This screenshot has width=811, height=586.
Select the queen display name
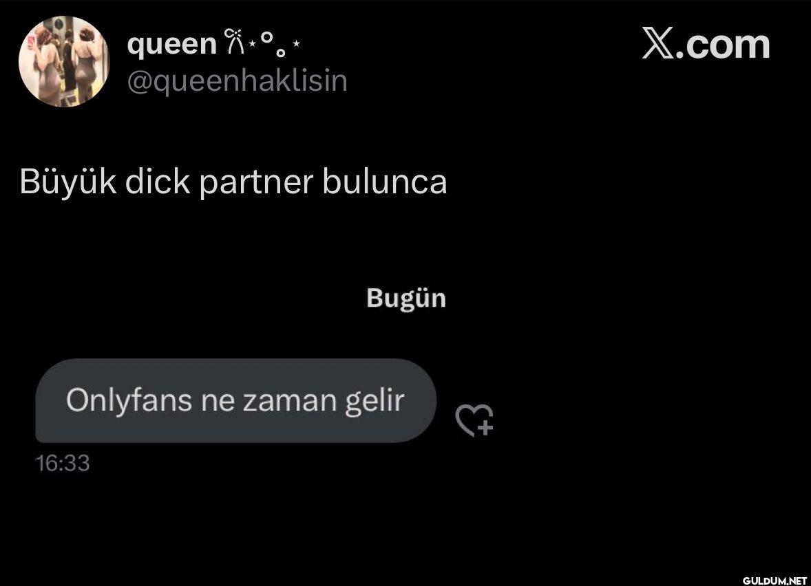pyautogui.click(x=171, y=44)
